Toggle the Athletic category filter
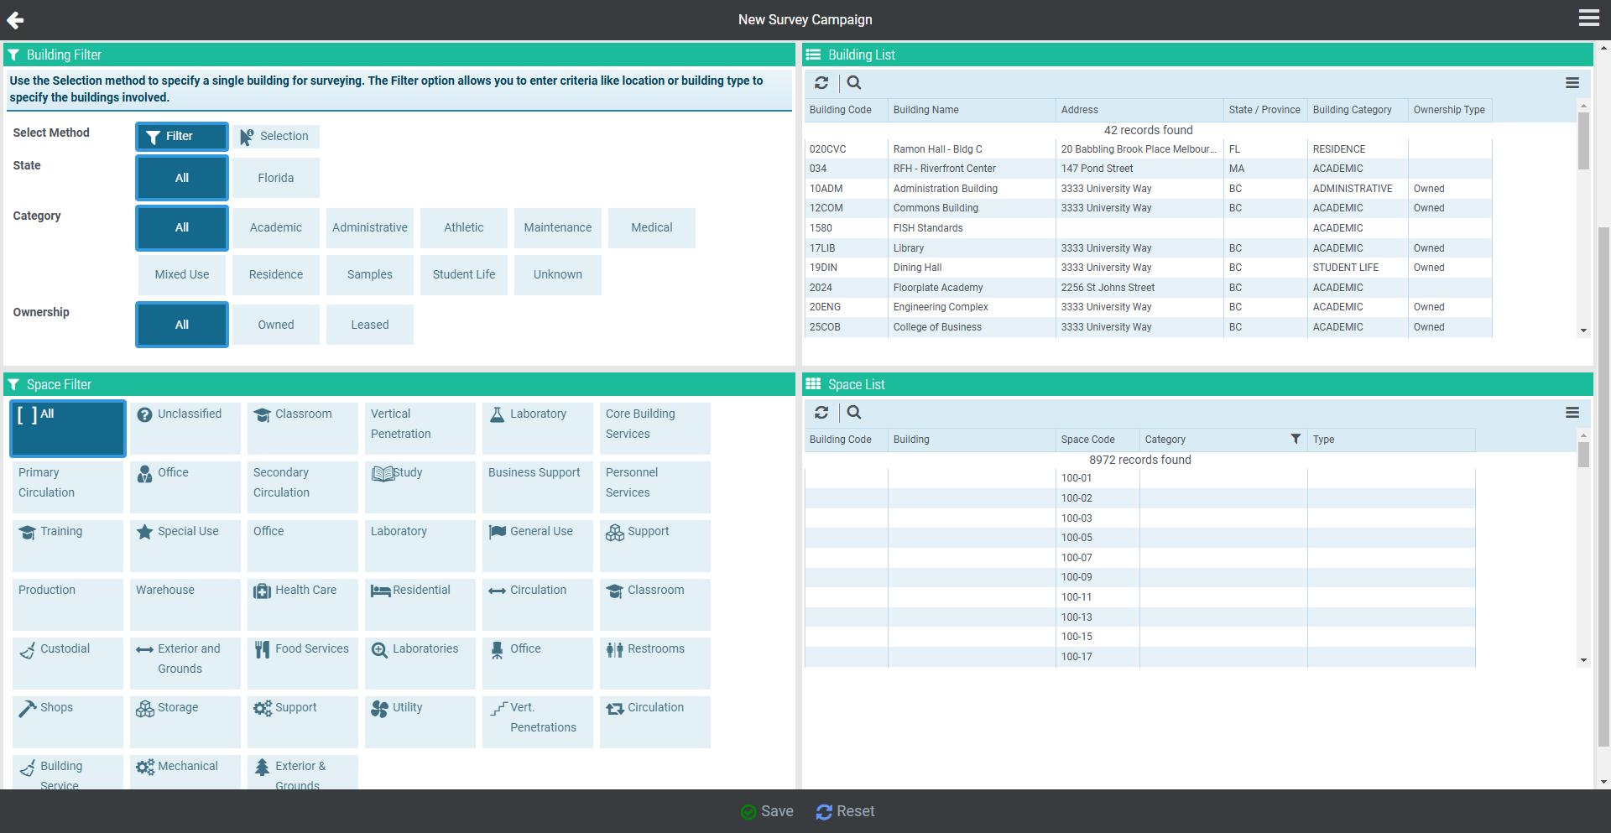Image resolution: width=1611 pixels, height=833 pixels. pyautogui.click(x=464, y=227)
